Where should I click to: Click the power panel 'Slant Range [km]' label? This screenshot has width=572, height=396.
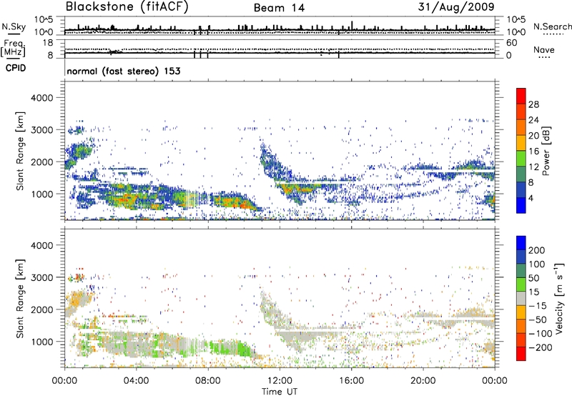coord(20,151)
